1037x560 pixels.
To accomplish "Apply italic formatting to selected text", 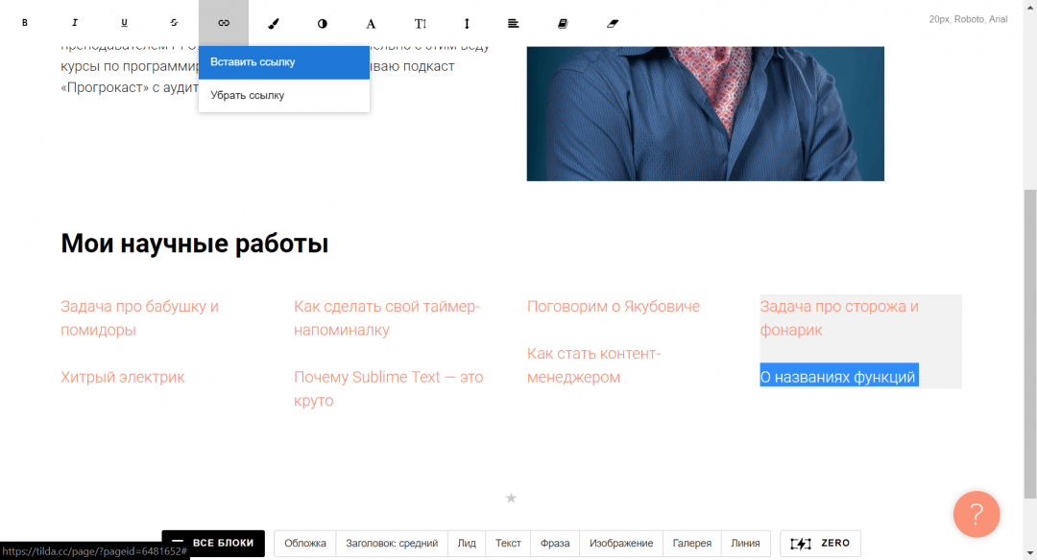I will tap(75, 23).
